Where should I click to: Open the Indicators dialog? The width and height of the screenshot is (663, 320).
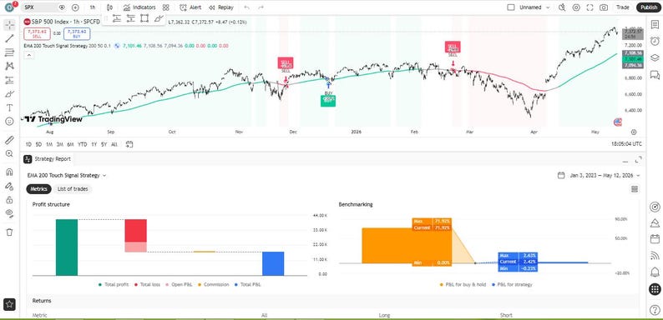[x=139, y=7]
